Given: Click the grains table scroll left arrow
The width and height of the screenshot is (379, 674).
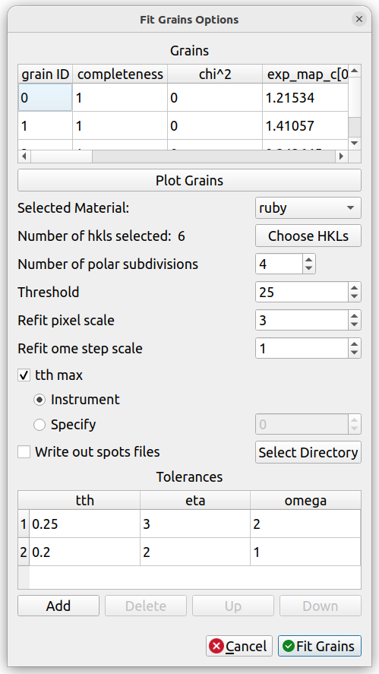Looking at the screenshot, I should coord(24,156).
